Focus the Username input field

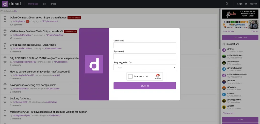tap(144, 45)
